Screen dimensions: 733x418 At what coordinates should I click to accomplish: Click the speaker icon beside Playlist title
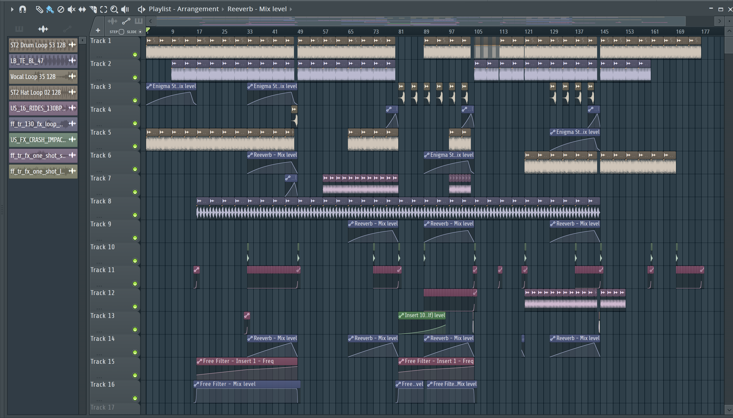point(141,9)
